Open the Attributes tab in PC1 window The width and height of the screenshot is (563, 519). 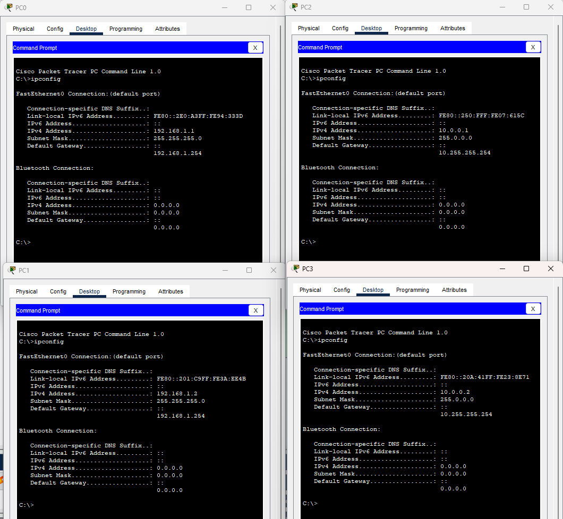tap(170, 291)
